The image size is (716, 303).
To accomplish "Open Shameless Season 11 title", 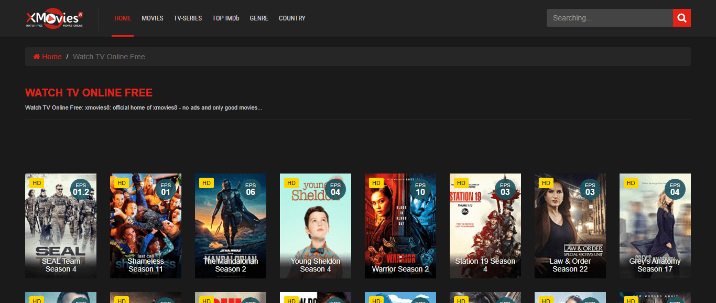I will coord(146,265).
